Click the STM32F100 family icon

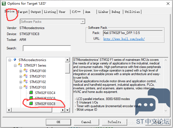26,70
